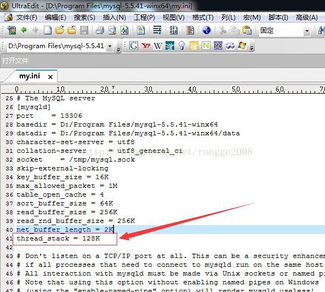The height and width of the screenshot is (292, 325).
Task: Close the my.ini tab
Action: (50, 77)
